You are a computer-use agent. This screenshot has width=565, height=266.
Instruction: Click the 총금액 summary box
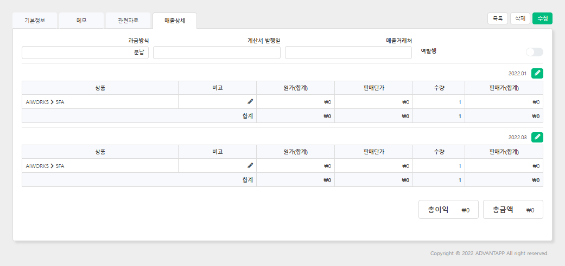(x=513, y=210)
